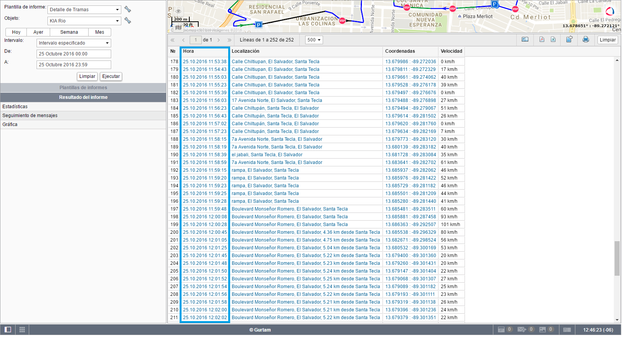This screenshot has height=349, width=622.
Task: Export the report to PDF
Action: pyautogui.click(x=542, y=40)
